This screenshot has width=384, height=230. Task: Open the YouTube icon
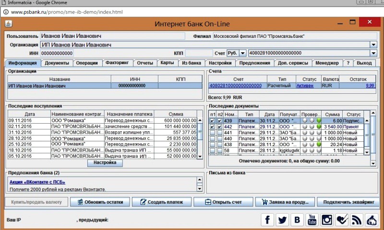pyautogui.click(x=312, y=220)
